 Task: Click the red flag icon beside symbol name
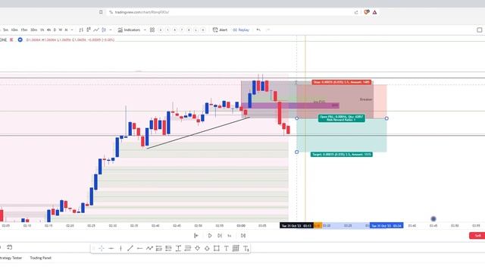11,39
